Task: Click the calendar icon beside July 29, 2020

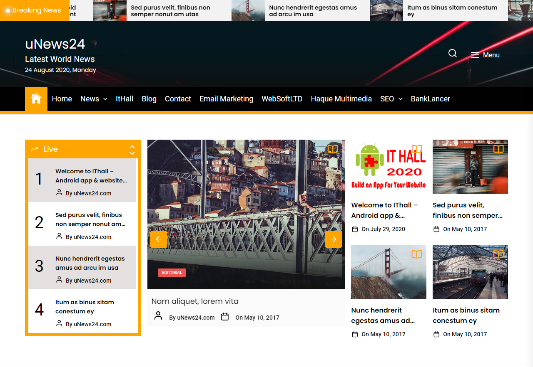Action: 354,229
